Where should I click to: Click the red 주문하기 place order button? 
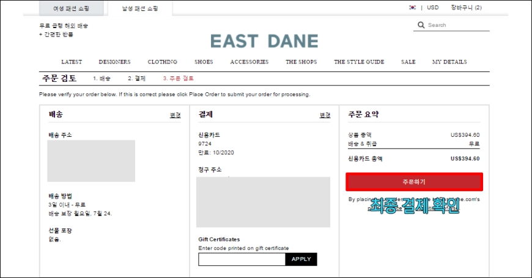tap(414, 181)
